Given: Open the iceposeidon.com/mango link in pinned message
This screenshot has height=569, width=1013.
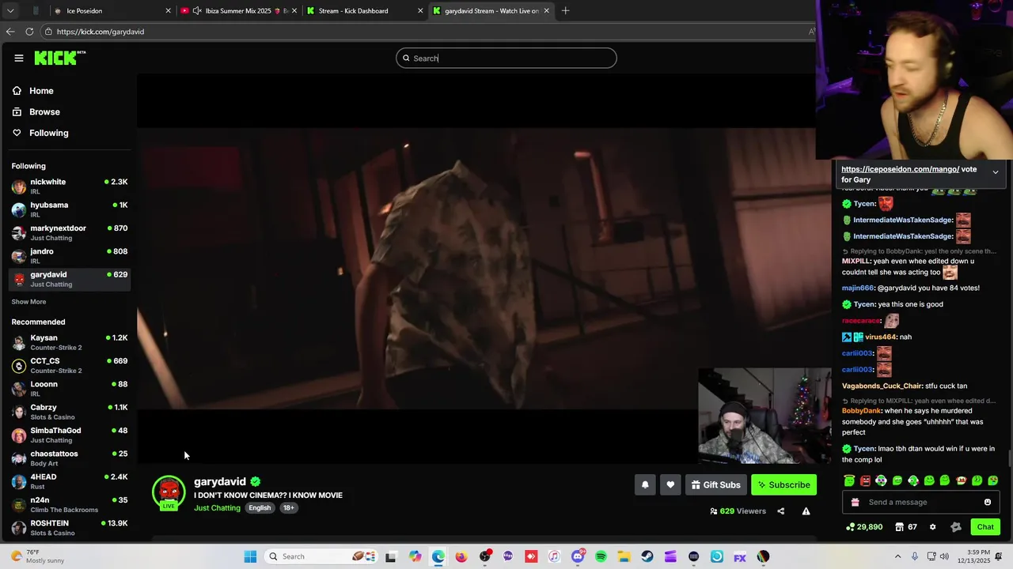Looking at the screenshot, I should 900,169.
